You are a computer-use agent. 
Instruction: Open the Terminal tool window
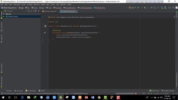(x=8, y=91)
